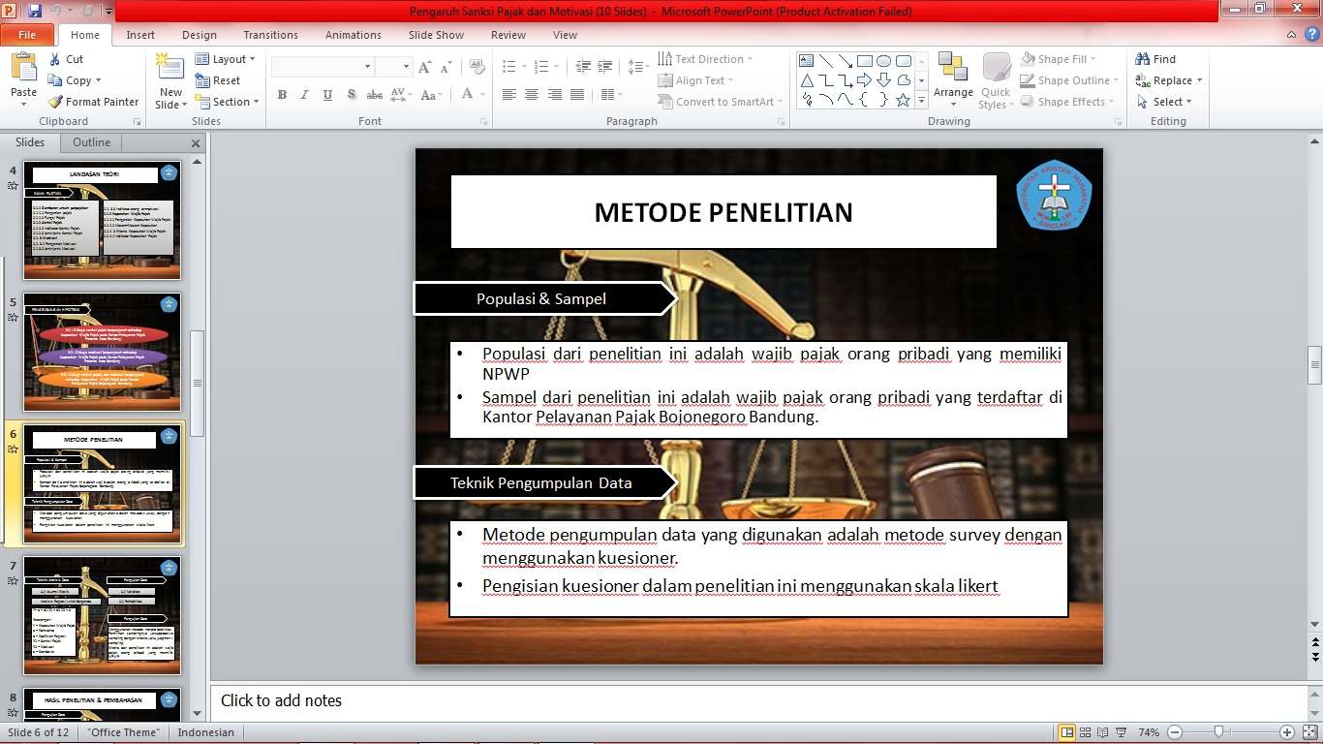The width and height of the screenshot is (1323, 744).
Task: Open PowerPoint Help question mark
Action: click(x=1311, y=35)
